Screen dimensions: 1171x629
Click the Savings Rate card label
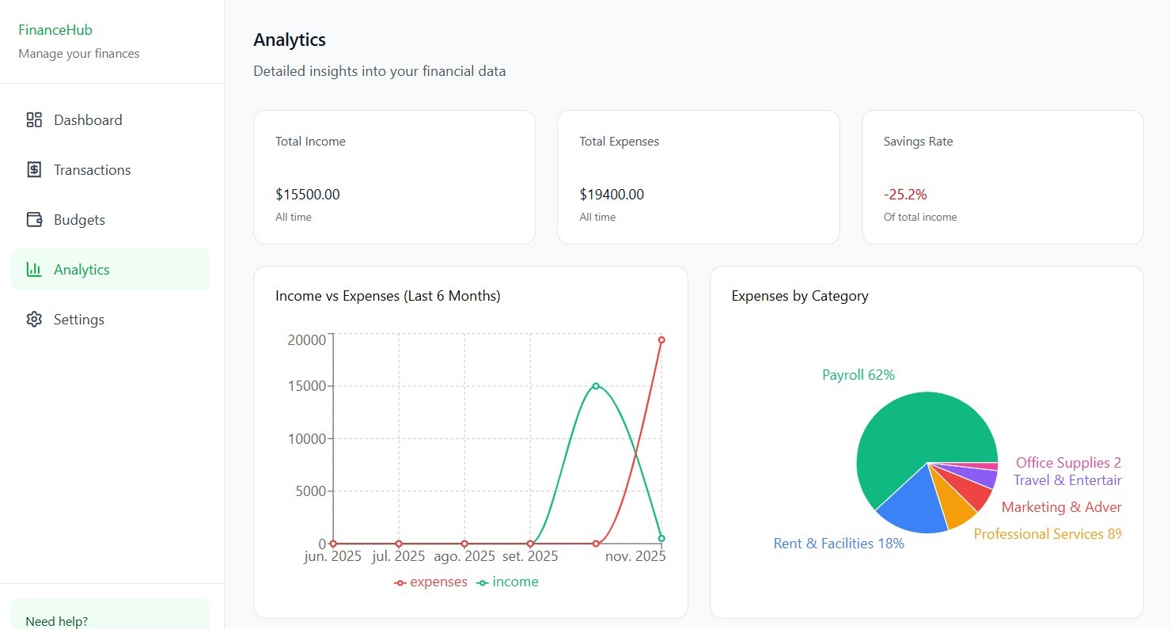pos(918,142)
